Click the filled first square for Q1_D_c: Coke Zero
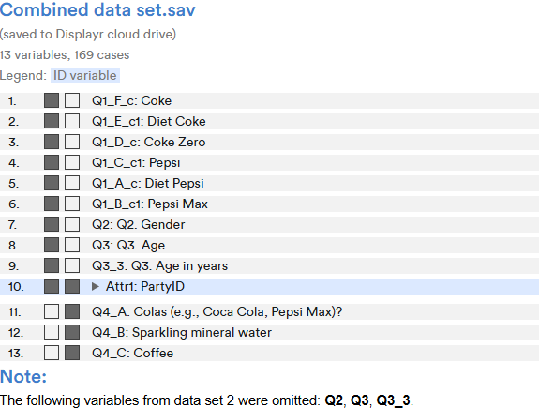The height and width of the screenshot is (408, 539). pyautogui.click(x=52, y=142)
